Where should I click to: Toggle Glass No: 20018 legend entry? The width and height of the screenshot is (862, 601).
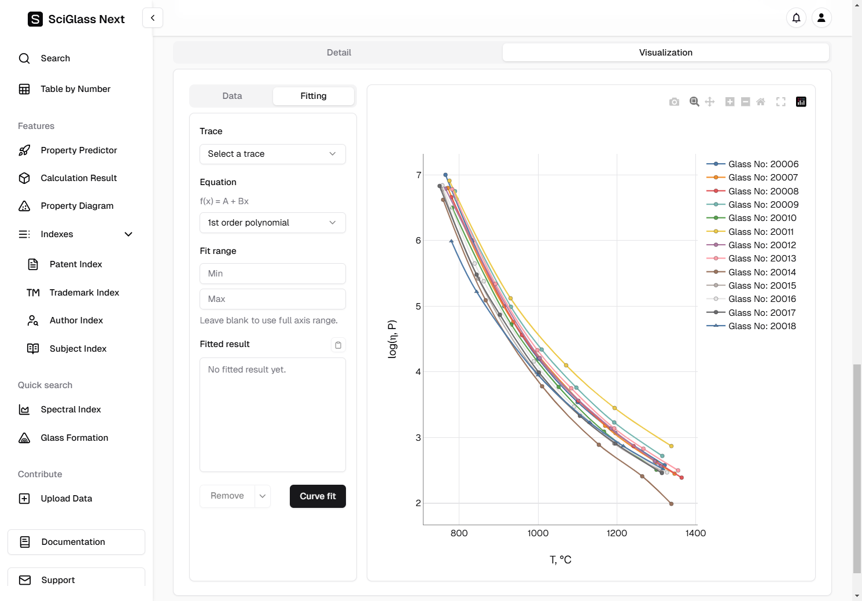coord(761,326)
